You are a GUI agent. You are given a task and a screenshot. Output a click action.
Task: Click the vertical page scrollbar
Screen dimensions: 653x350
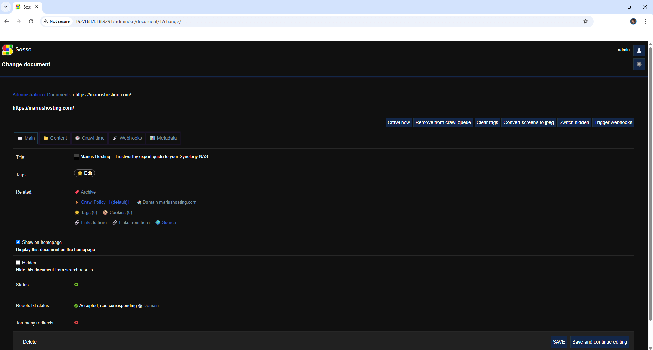tap(650, 184)
